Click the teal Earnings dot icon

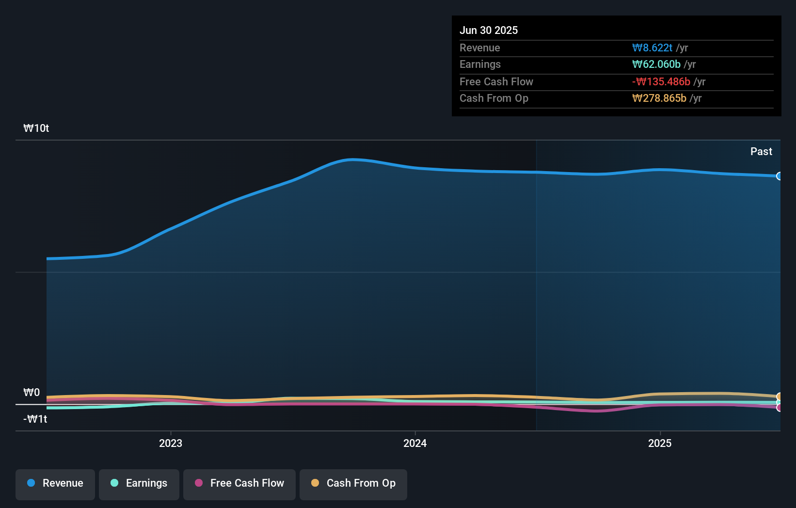(113, 483)
